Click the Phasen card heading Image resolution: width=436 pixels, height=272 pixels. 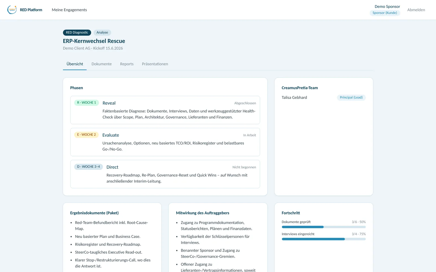point(77,88)
